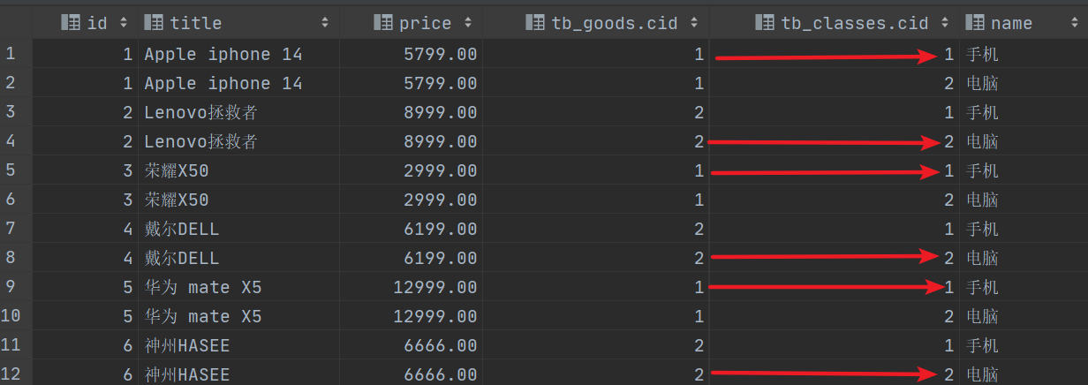
Task: Sort by title column arrows
Action: point(325,23)
